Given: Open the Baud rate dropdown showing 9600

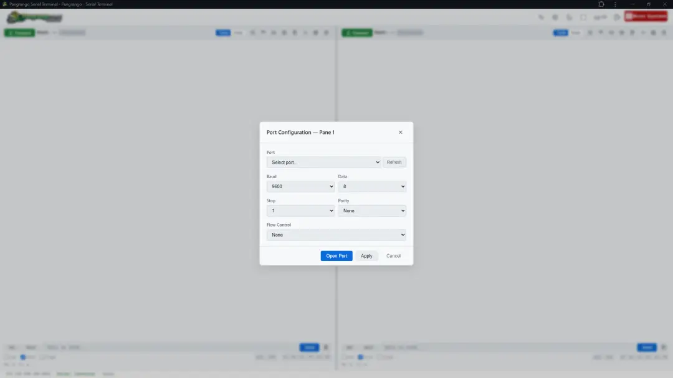Looking at the screenshot, I should coord(300,186).
